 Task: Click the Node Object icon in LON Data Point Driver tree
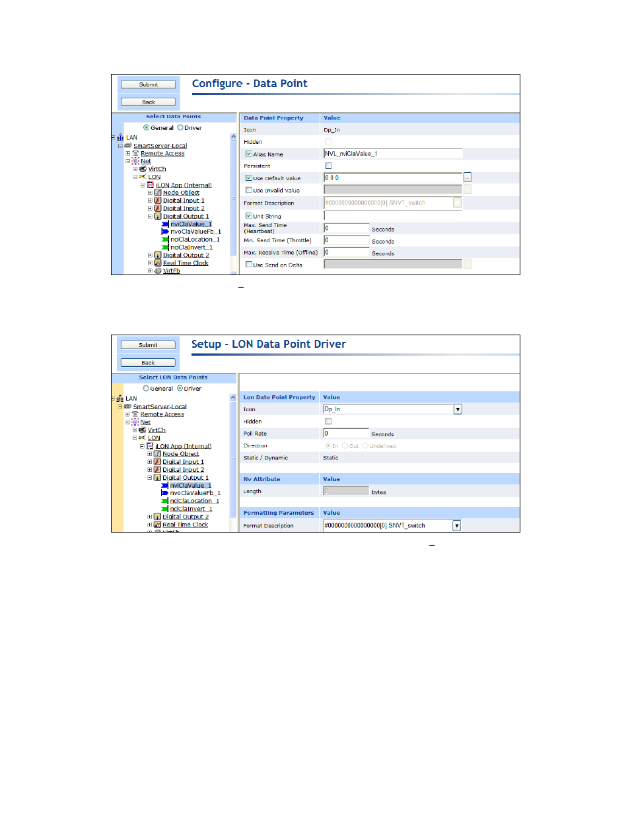(x=157, y=454)
